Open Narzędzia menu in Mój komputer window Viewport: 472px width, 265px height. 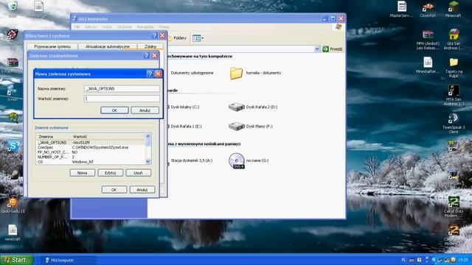coord(145,26)
